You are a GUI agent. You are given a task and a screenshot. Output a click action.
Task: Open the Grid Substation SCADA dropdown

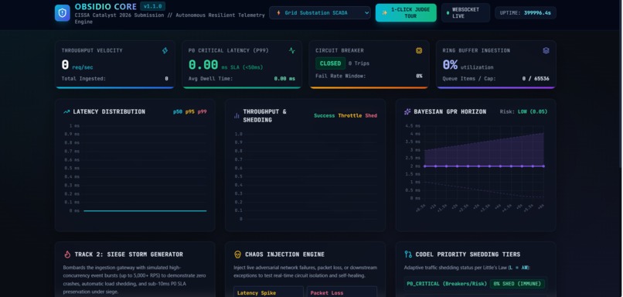coord(320,12)
